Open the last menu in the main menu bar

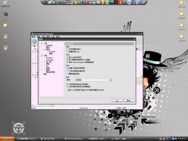pyautogui.click(x=58, y=37)
